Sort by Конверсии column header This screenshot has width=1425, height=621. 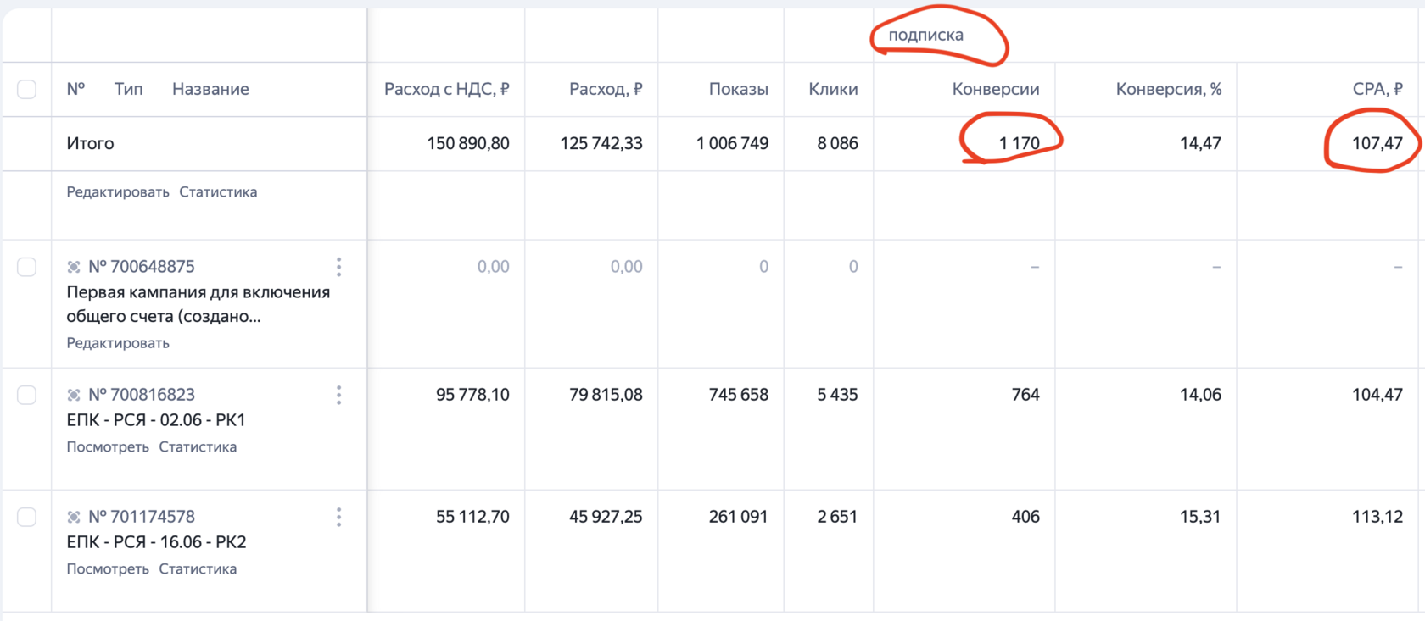tap(996, 89)
